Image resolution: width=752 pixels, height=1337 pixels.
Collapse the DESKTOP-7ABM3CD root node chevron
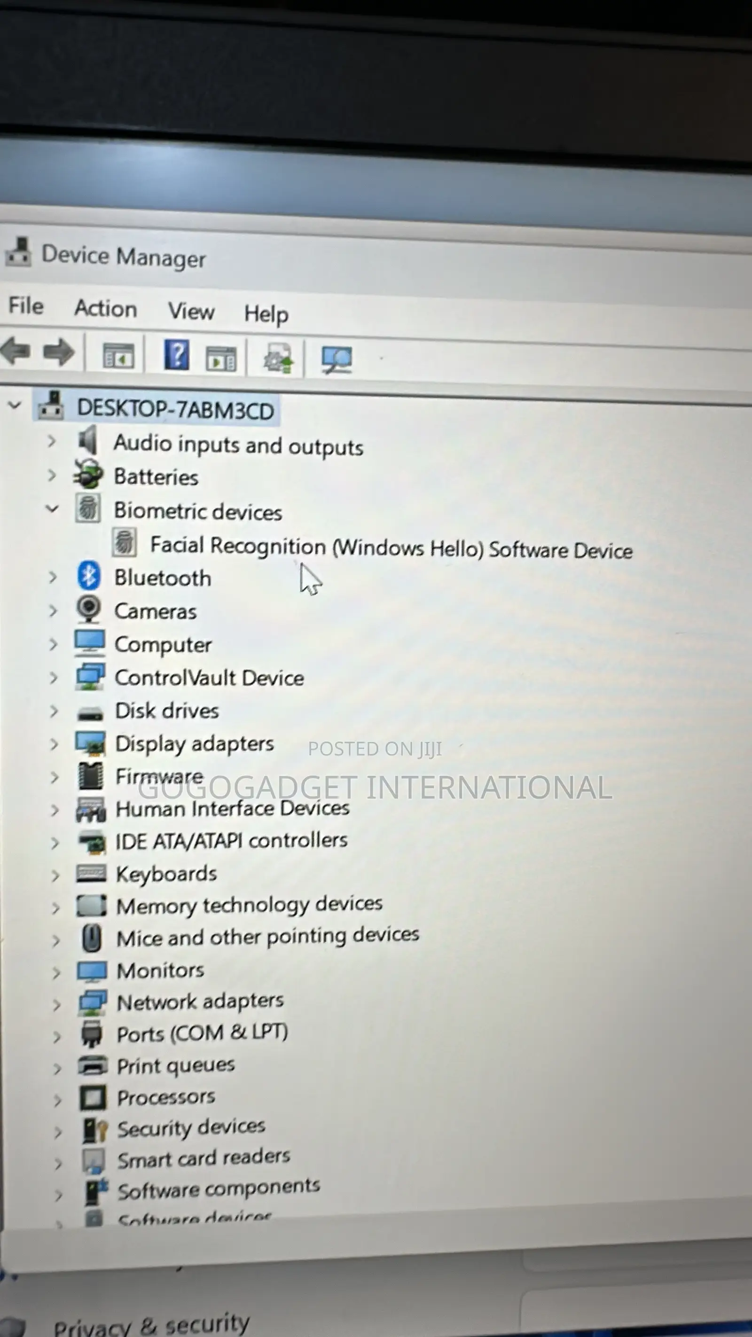coord(15,405)
